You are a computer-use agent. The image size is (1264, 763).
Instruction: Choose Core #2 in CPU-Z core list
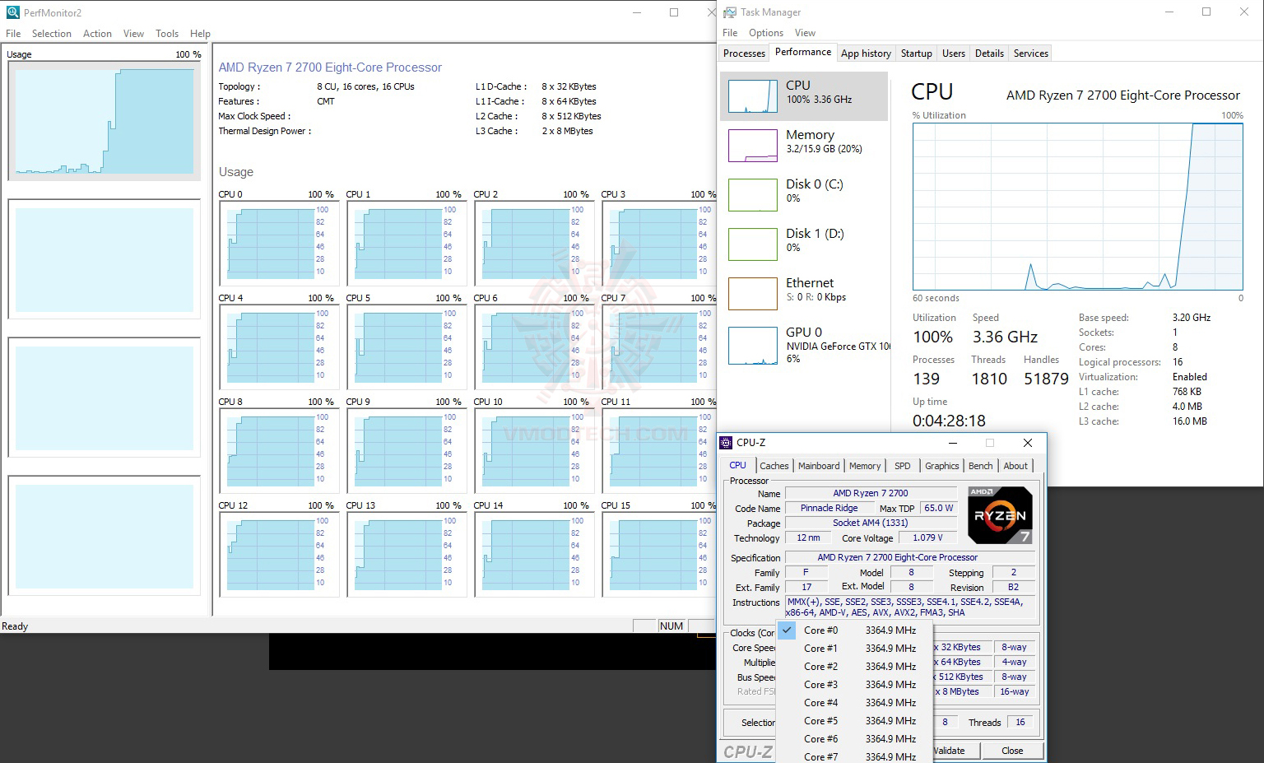click(x=854, y=667)
